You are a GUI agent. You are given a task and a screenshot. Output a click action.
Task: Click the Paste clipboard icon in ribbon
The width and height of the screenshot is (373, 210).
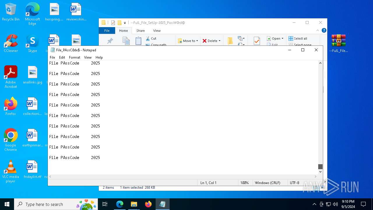138,41
